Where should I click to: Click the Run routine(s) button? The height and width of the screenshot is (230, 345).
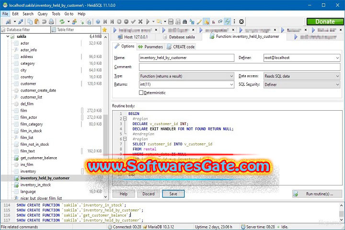point(317,194)
